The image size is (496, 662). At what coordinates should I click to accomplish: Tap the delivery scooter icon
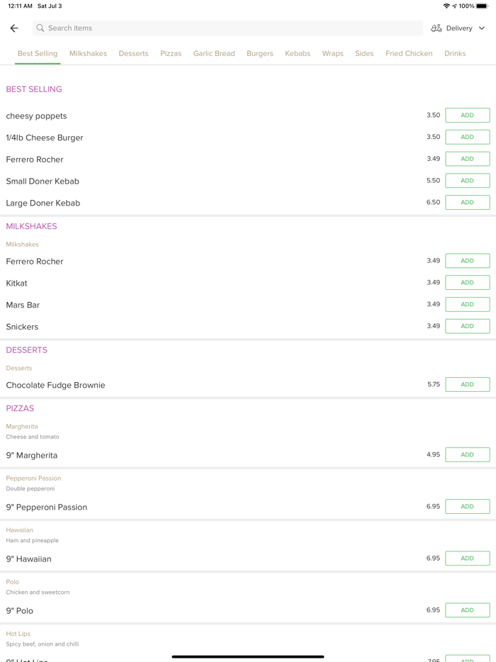pyautogui.click(x=436, y=28)
